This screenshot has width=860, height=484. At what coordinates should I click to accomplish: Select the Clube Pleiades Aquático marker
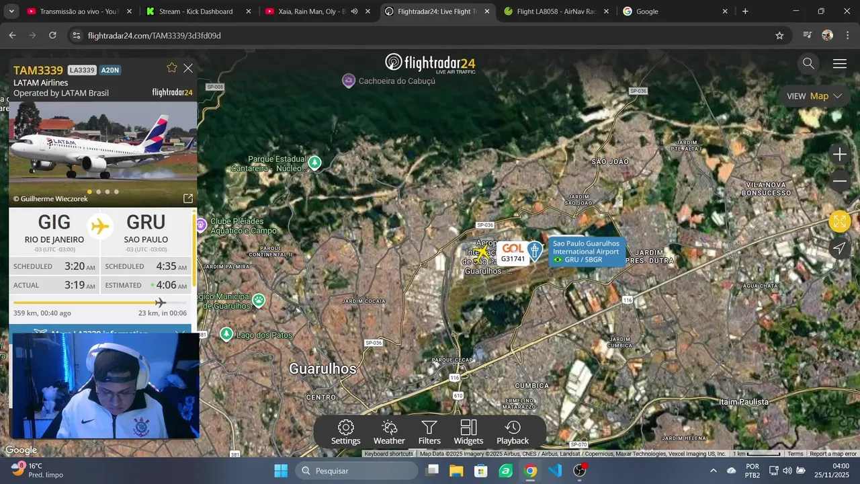[202, 225]
